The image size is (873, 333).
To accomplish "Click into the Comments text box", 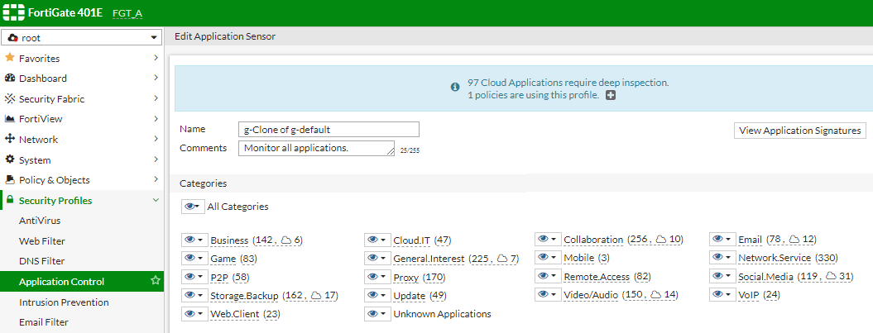I will [316, 148].
